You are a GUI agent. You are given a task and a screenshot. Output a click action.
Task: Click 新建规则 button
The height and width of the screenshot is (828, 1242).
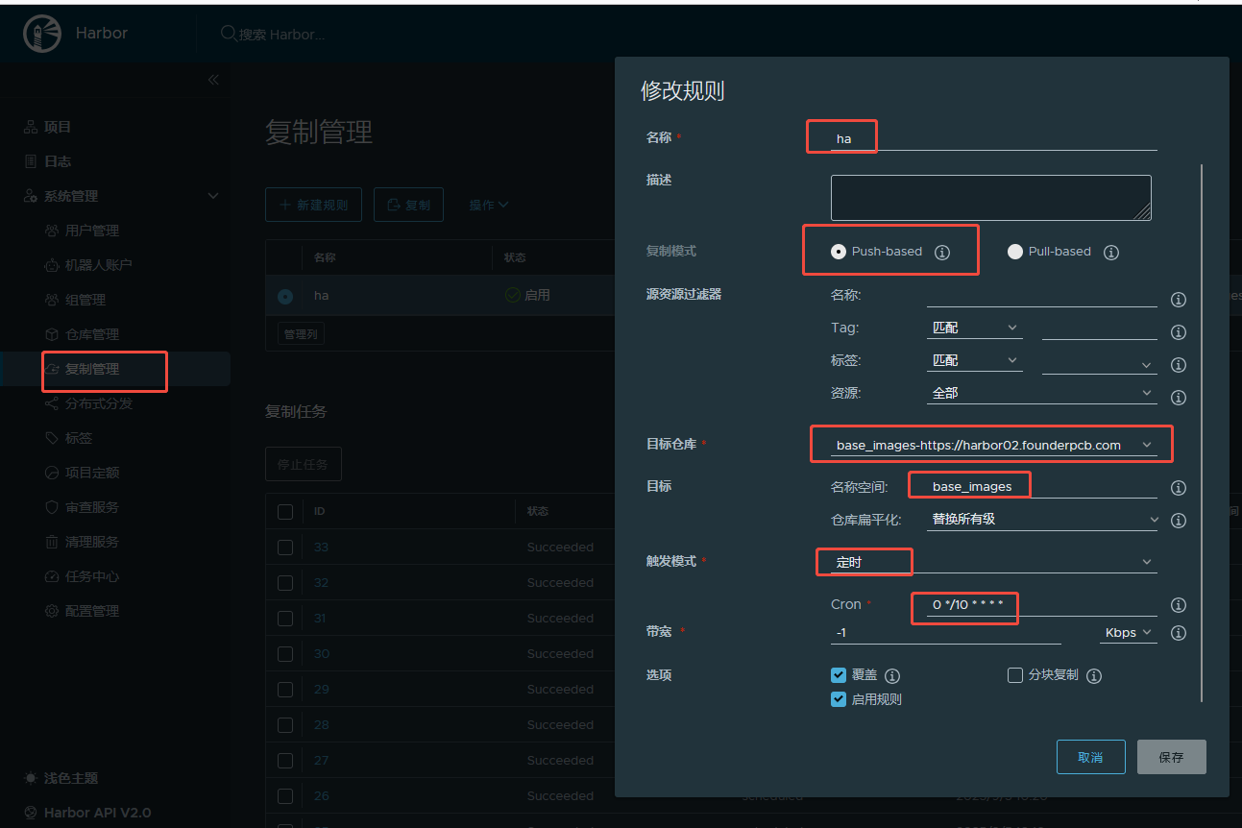[x=313, y=205]
